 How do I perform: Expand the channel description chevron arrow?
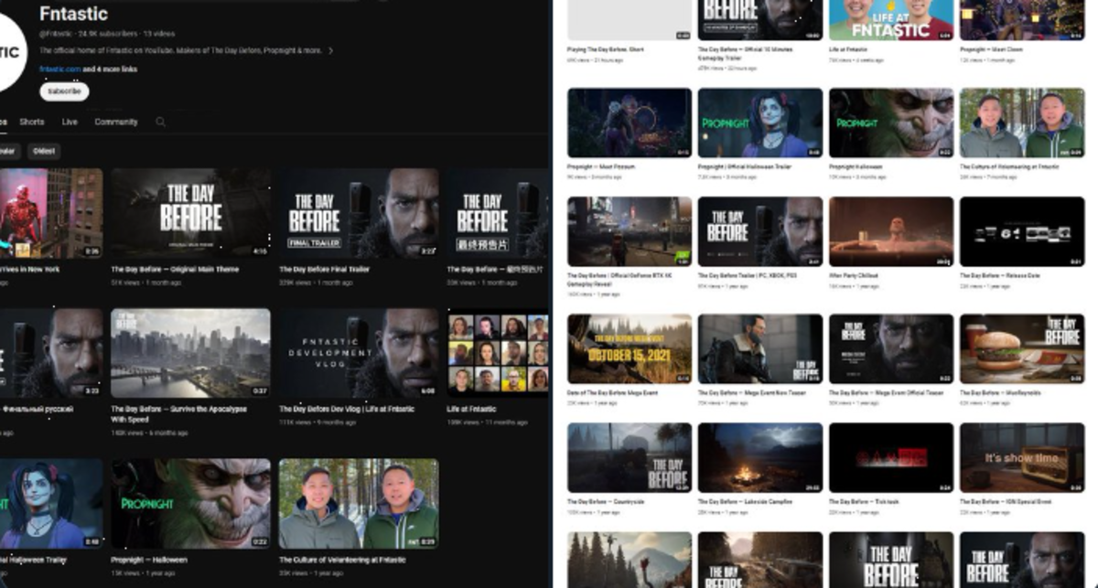330,50
